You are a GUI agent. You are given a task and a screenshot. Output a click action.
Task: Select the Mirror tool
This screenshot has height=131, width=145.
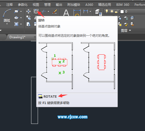pos(35,18)
